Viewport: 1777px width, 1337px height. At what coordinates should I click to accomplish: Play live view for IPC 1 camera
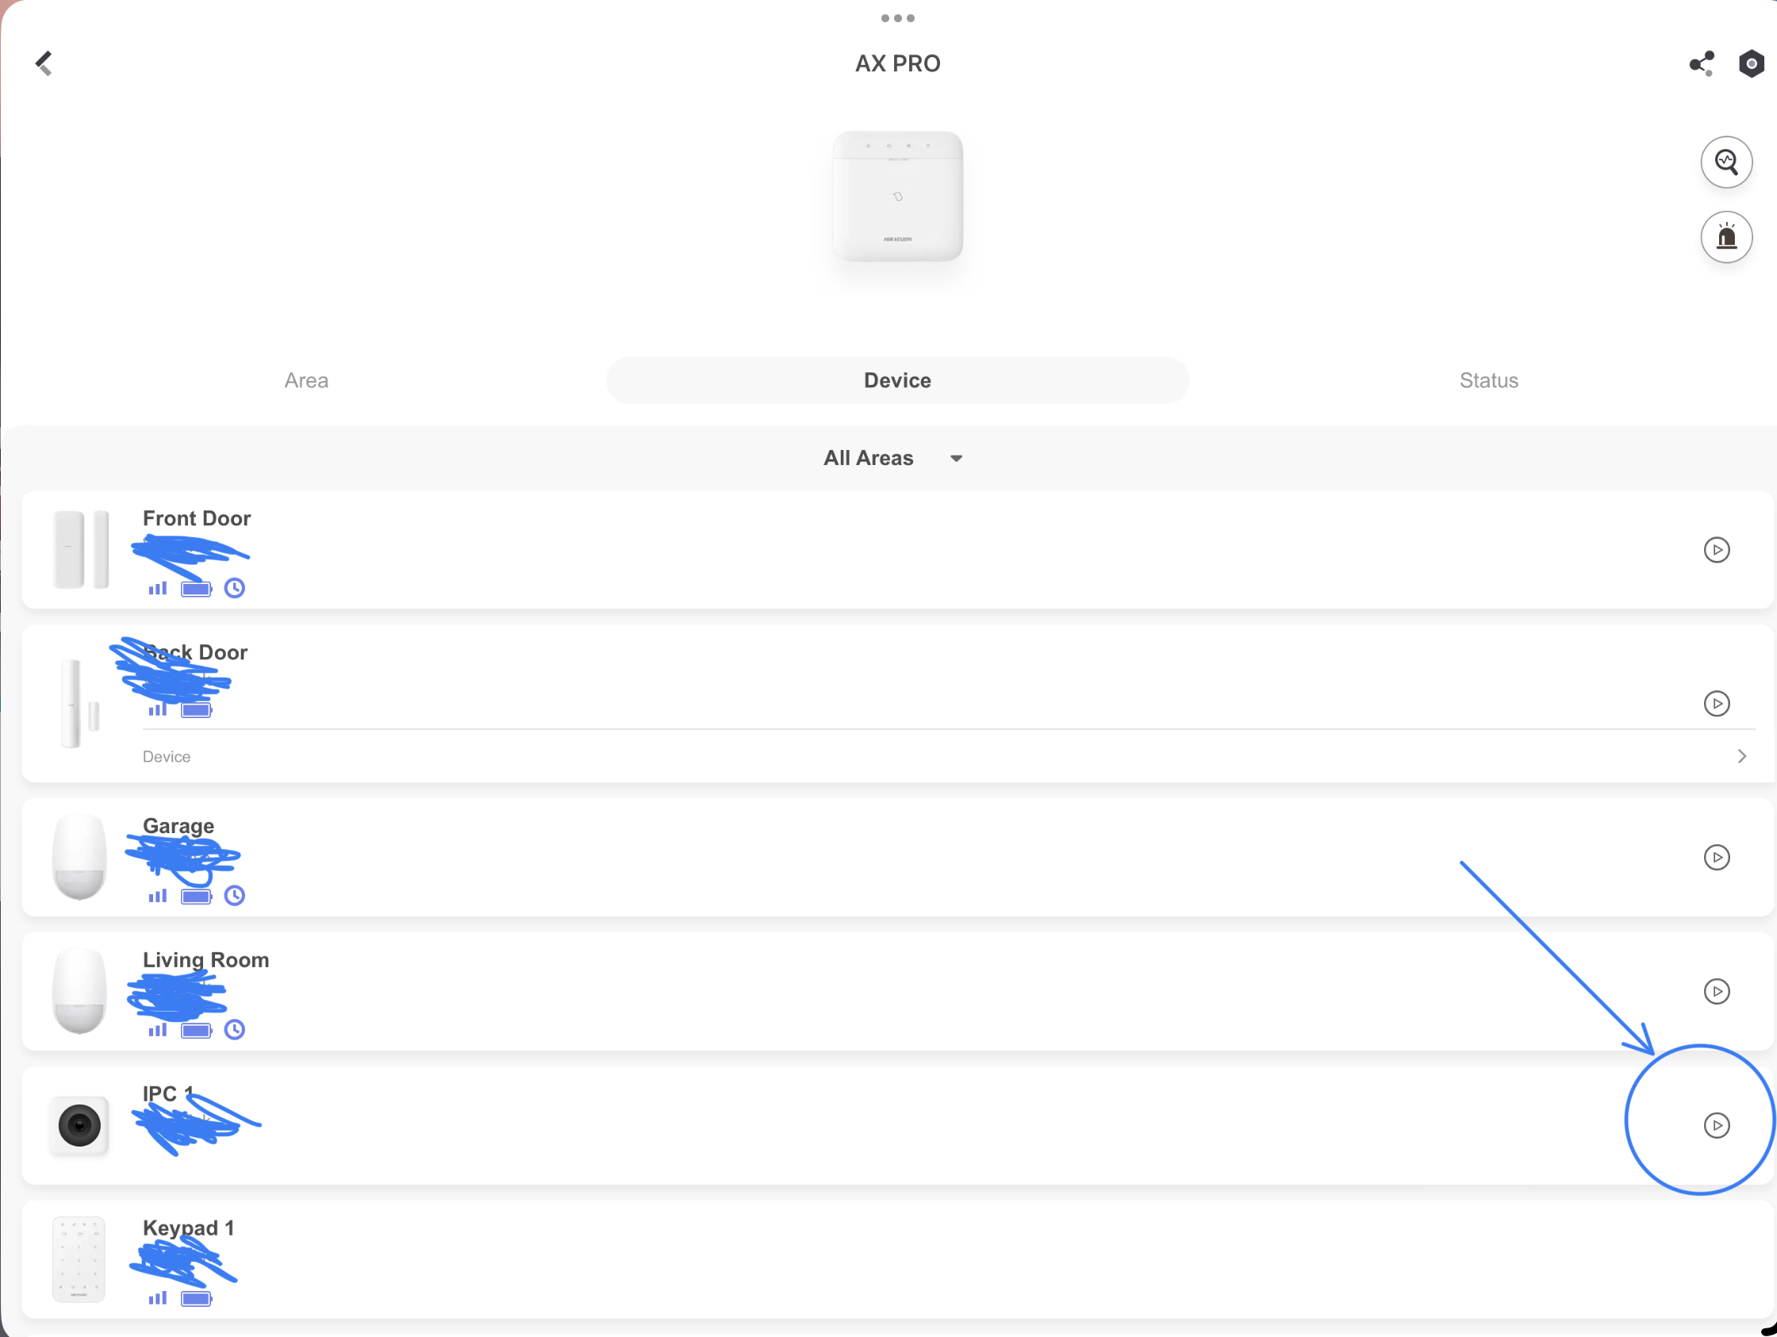(1716, 1125)
